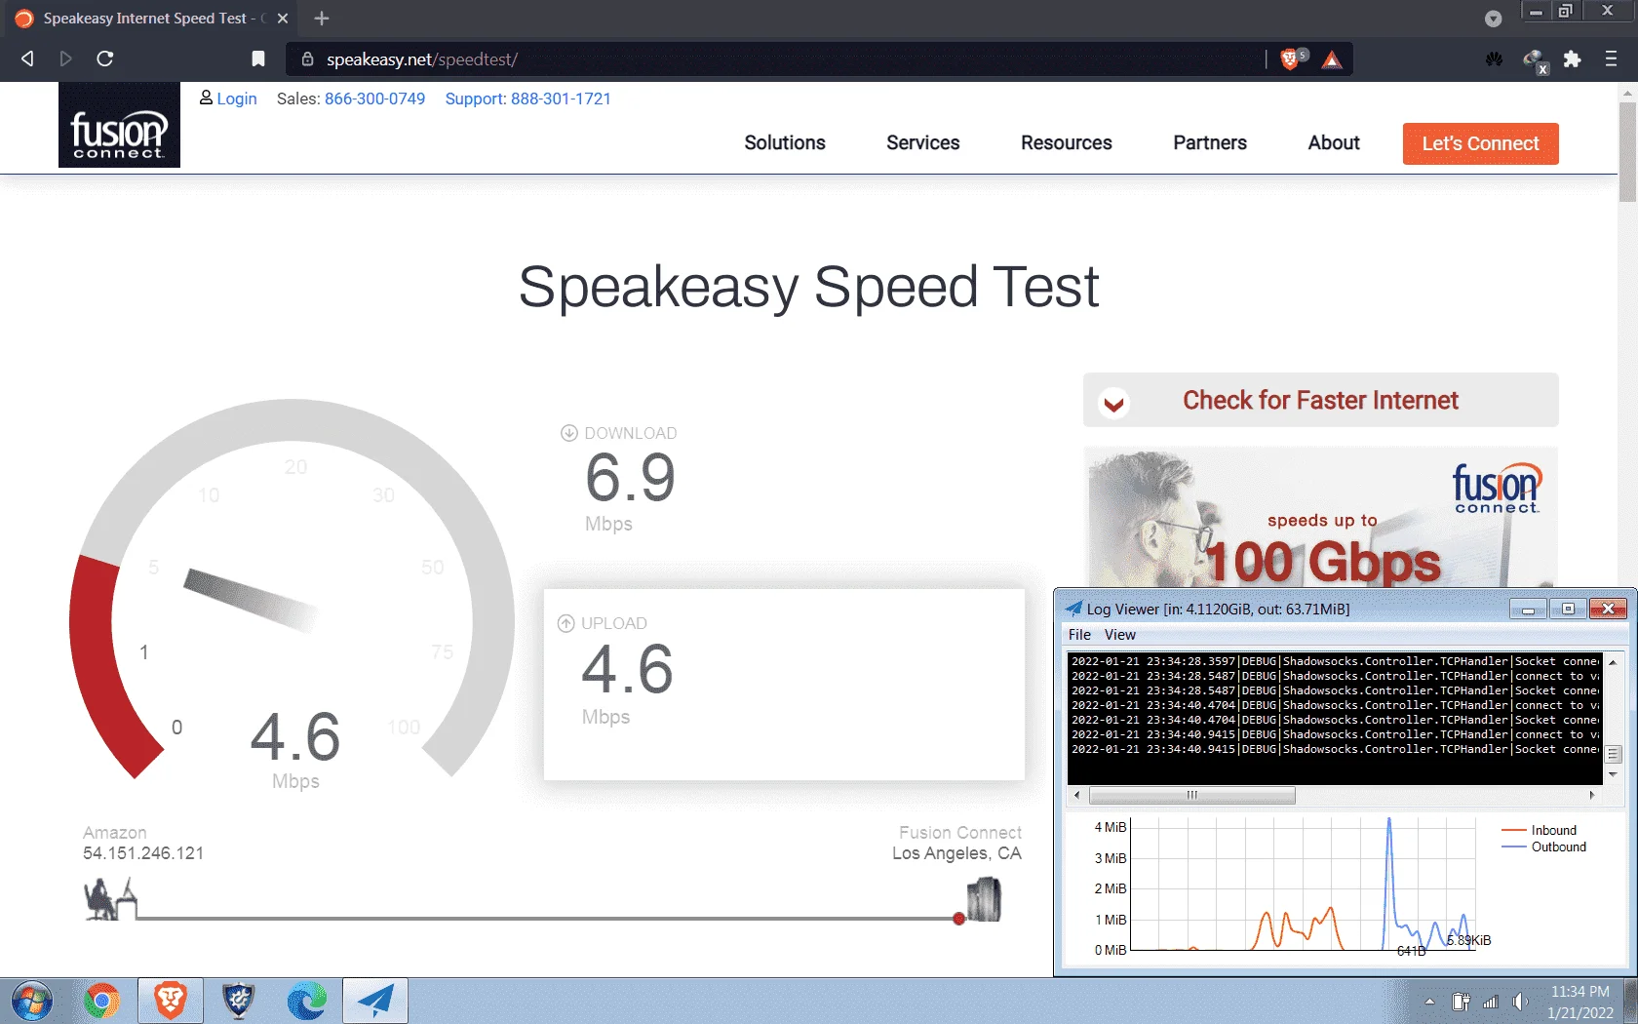Show hidden system tray icons
Image resolution: width=1638 pixels, height=1024 pixels.
coord(1429,1002)
